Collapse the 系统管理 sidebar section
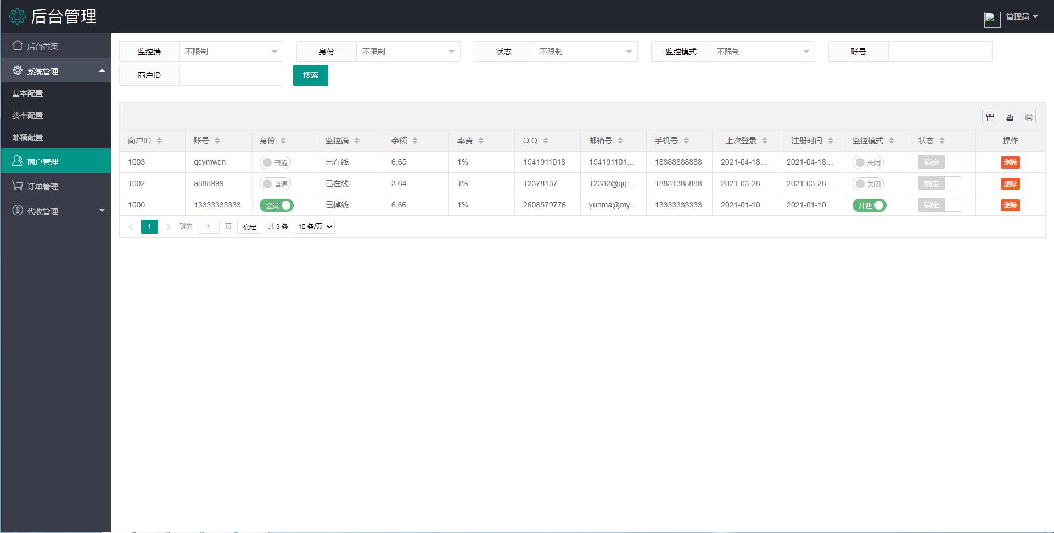The height and width of the screenshot is (533, 1054). pyautogui.click(x=101, y=70)
